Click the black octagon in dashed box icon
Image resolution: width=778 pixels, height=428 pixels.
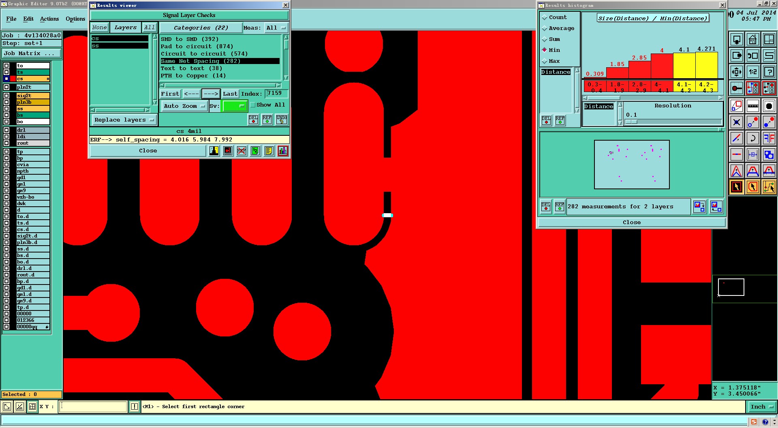pyautogui.click(x=769, y=106)
